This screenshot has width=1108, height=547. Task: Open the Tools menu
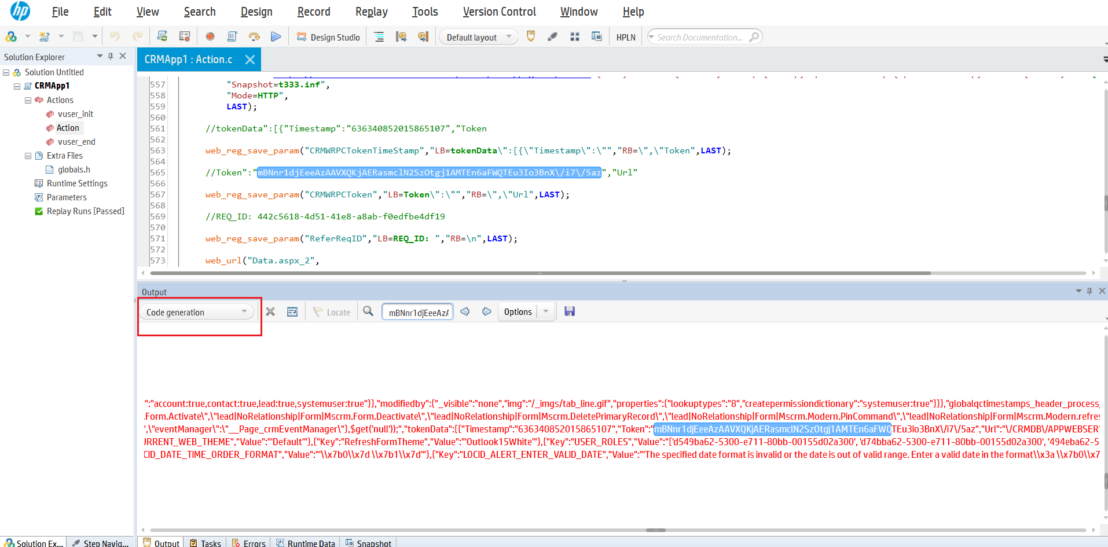pos(425,12)
